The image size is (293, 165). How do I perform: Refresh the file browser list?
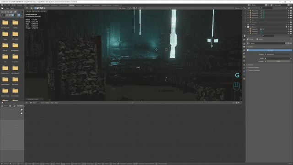coord(11,12)
